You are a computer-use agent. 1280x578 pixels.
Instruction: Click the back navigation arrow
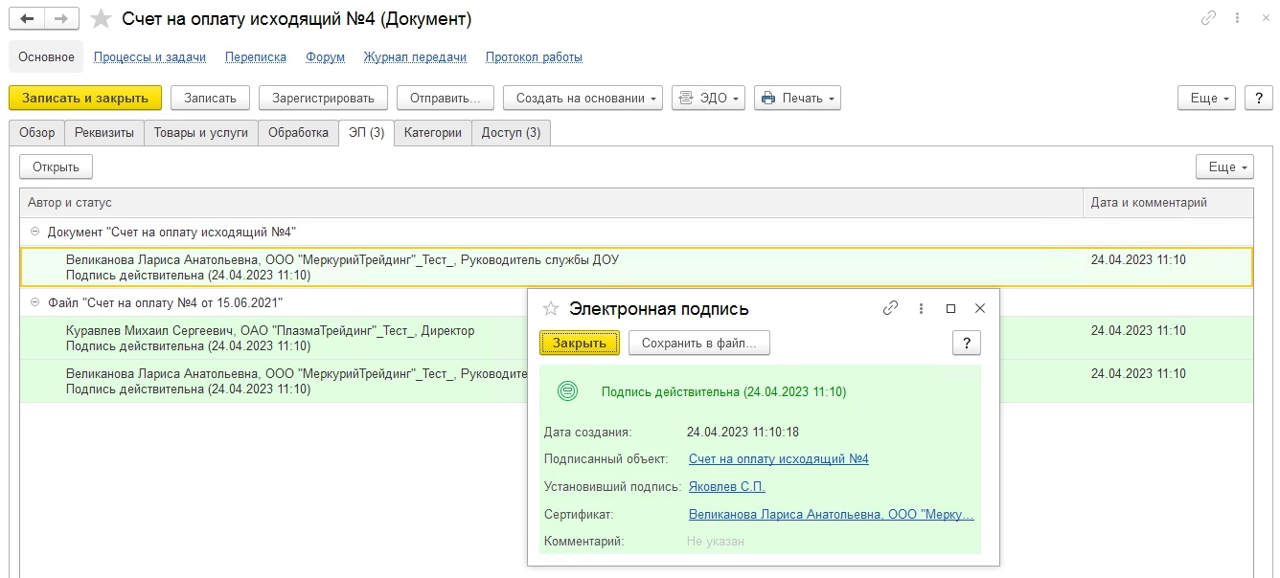pos(27,19)
